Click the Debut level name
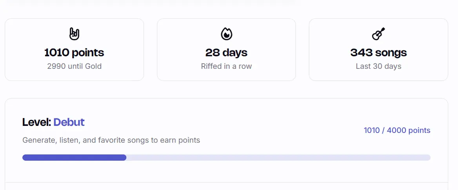Viewport: 458px width, 190px height. (x=69, y=122)
